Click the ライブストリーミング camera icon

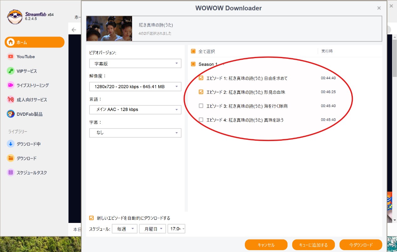[11, 85]
